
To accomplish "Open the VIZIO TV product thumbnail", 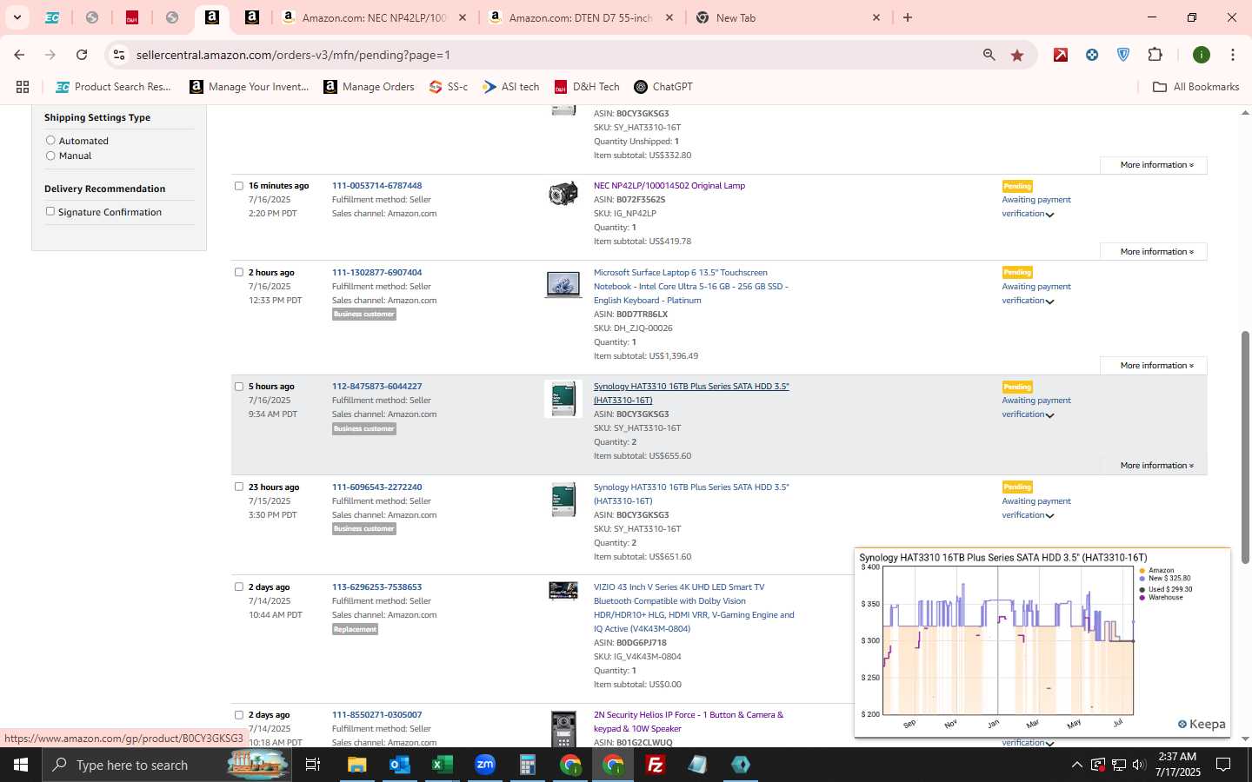I will coord(563,591).
